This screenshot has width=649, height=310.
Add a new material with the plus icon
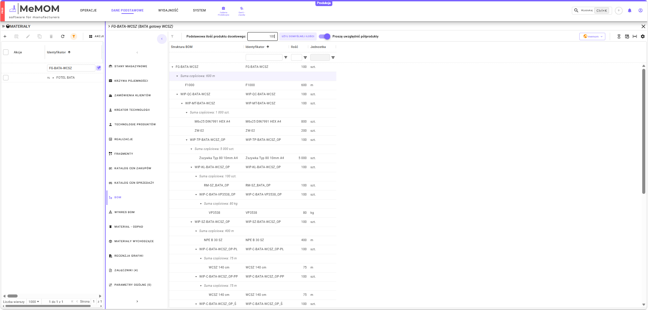5,36
